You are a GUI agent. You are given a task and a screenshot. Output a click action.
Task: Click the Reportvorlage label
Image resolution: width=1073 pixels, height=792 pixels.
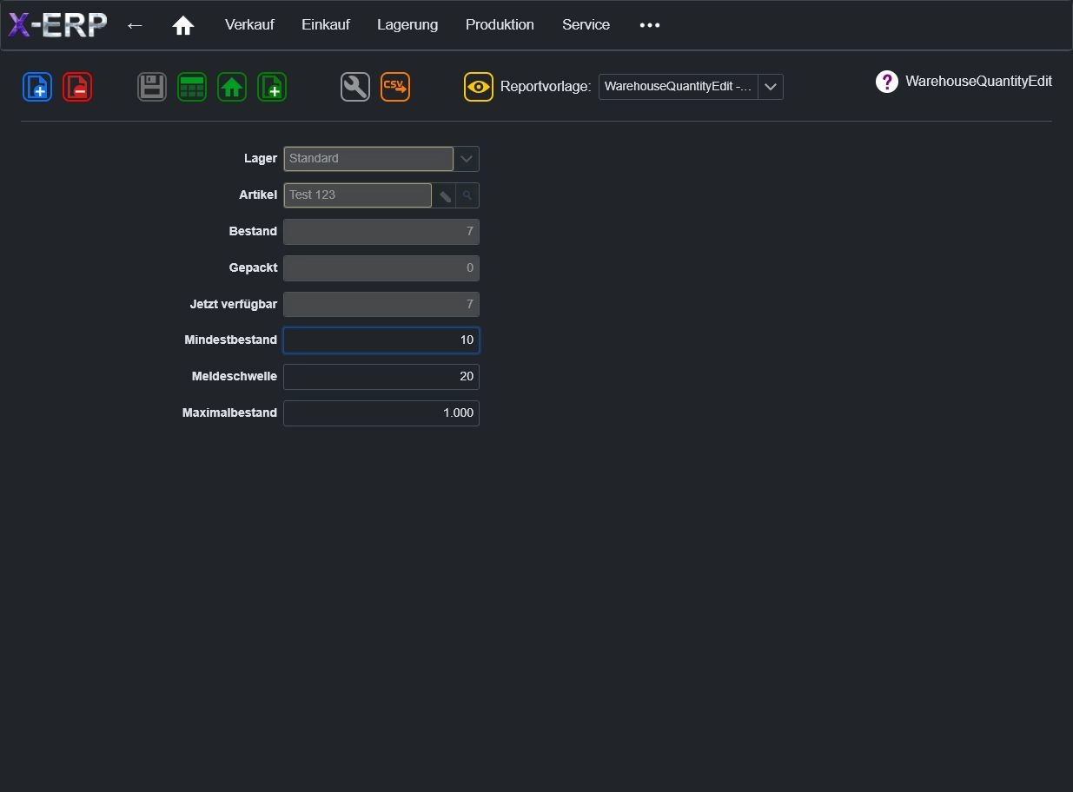click(x=546, y=87)
